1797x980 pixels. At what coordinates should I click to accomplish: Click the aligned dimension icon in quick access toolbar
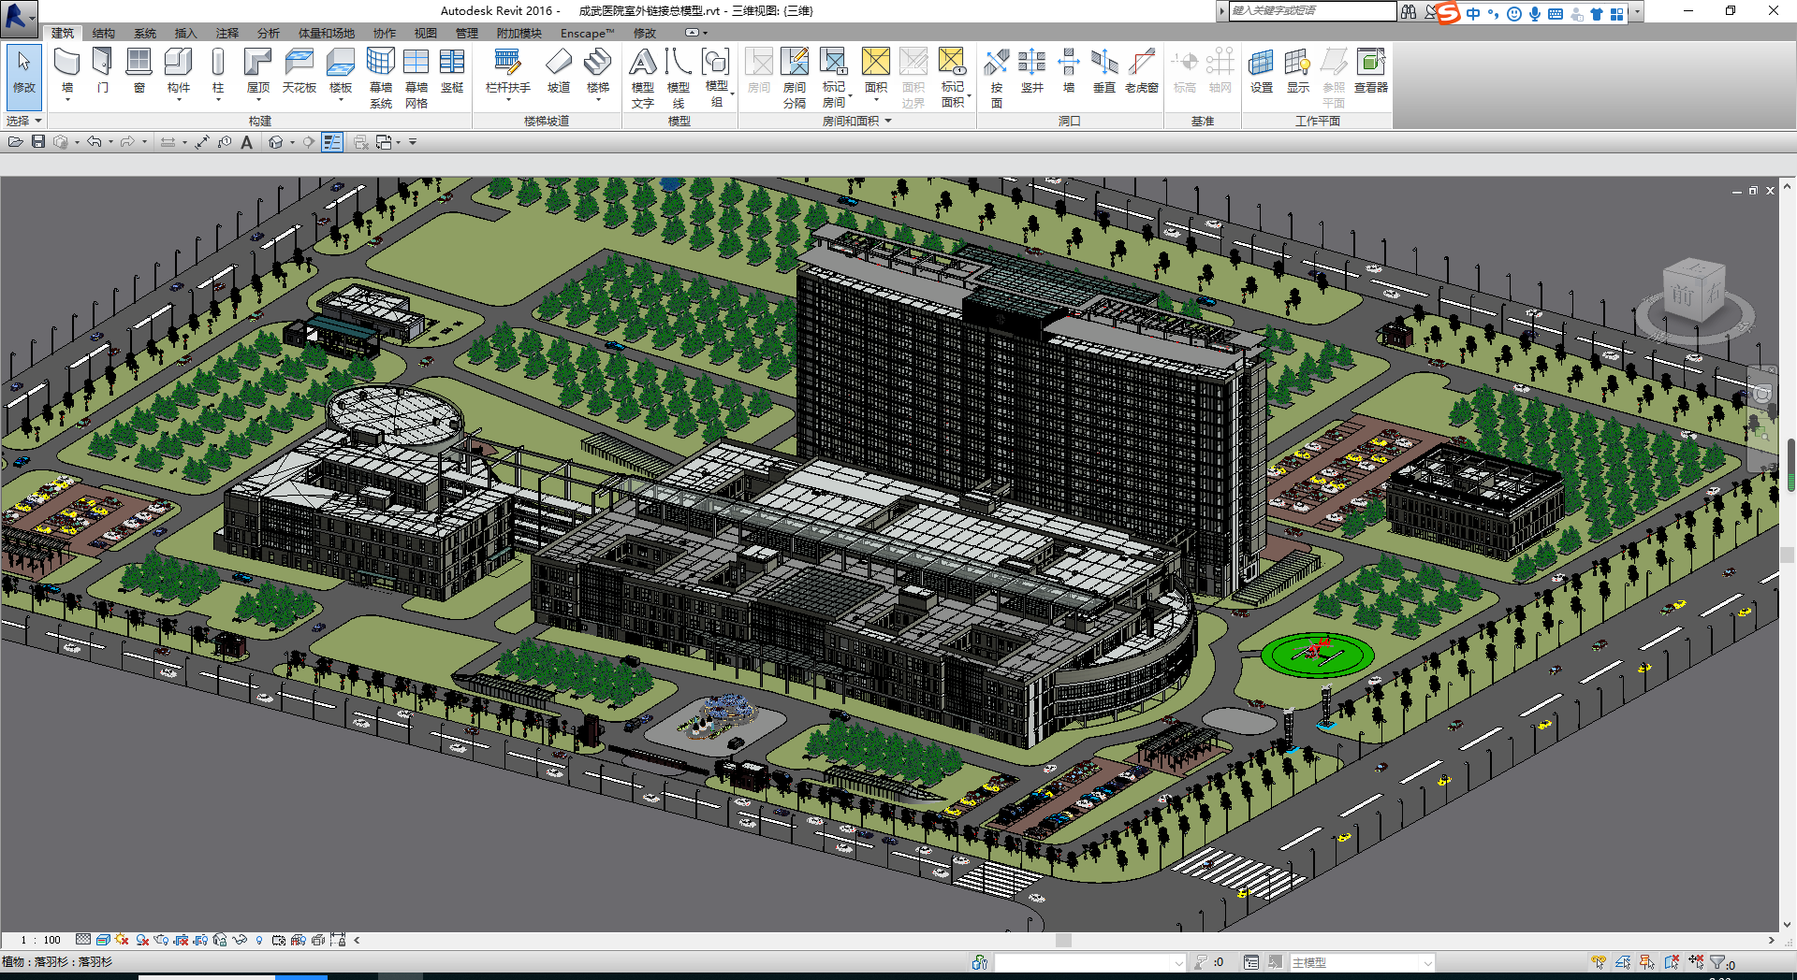tap(201, 142)
